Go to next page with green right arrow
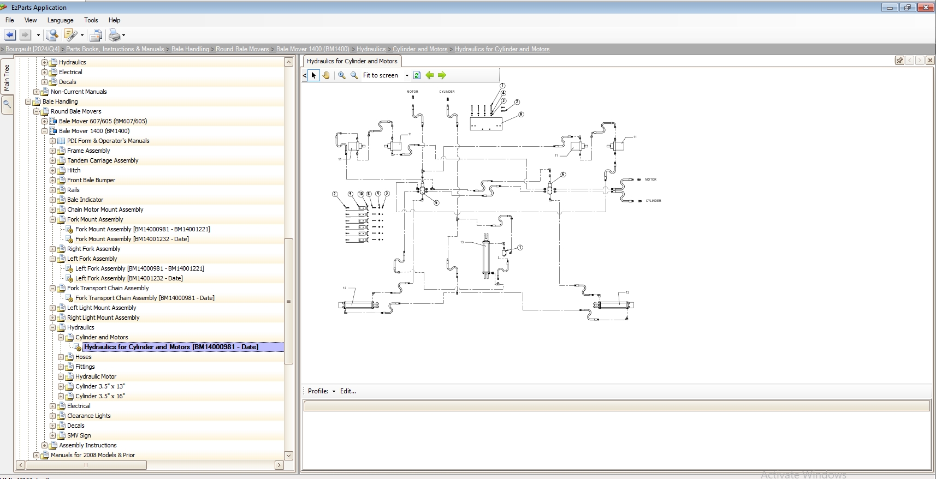The height and width of the screenshot is (479, 936). [442, 75]
